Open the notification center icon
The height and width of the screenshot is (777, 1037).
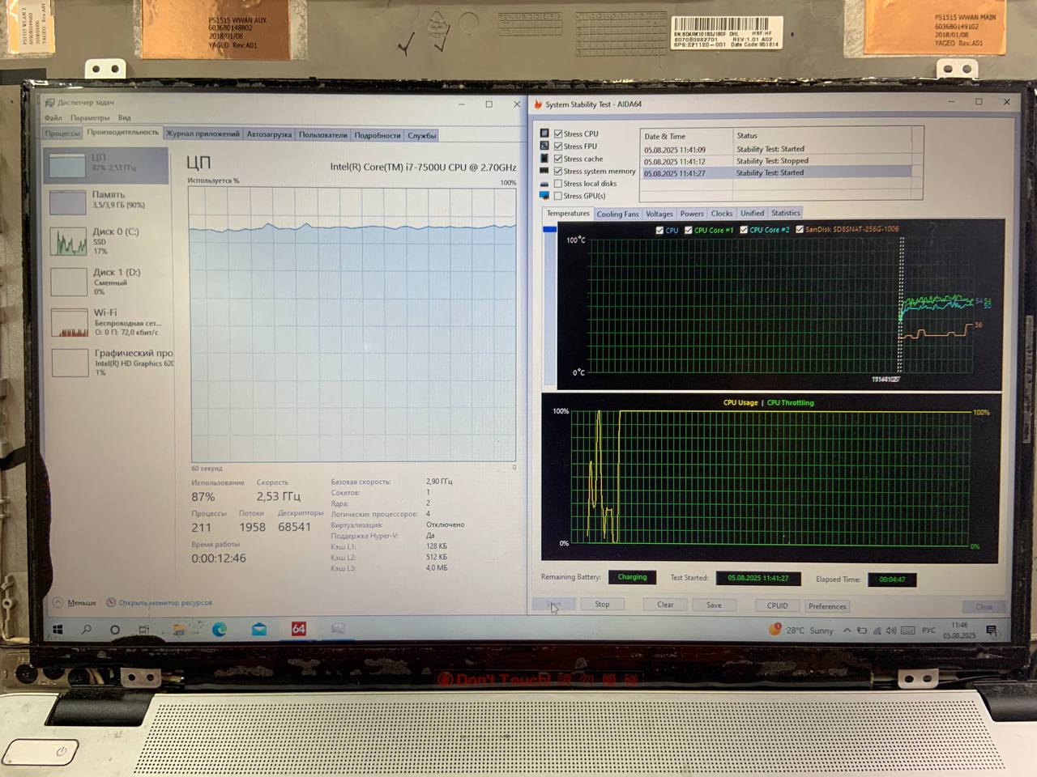[x=991, y=631]
